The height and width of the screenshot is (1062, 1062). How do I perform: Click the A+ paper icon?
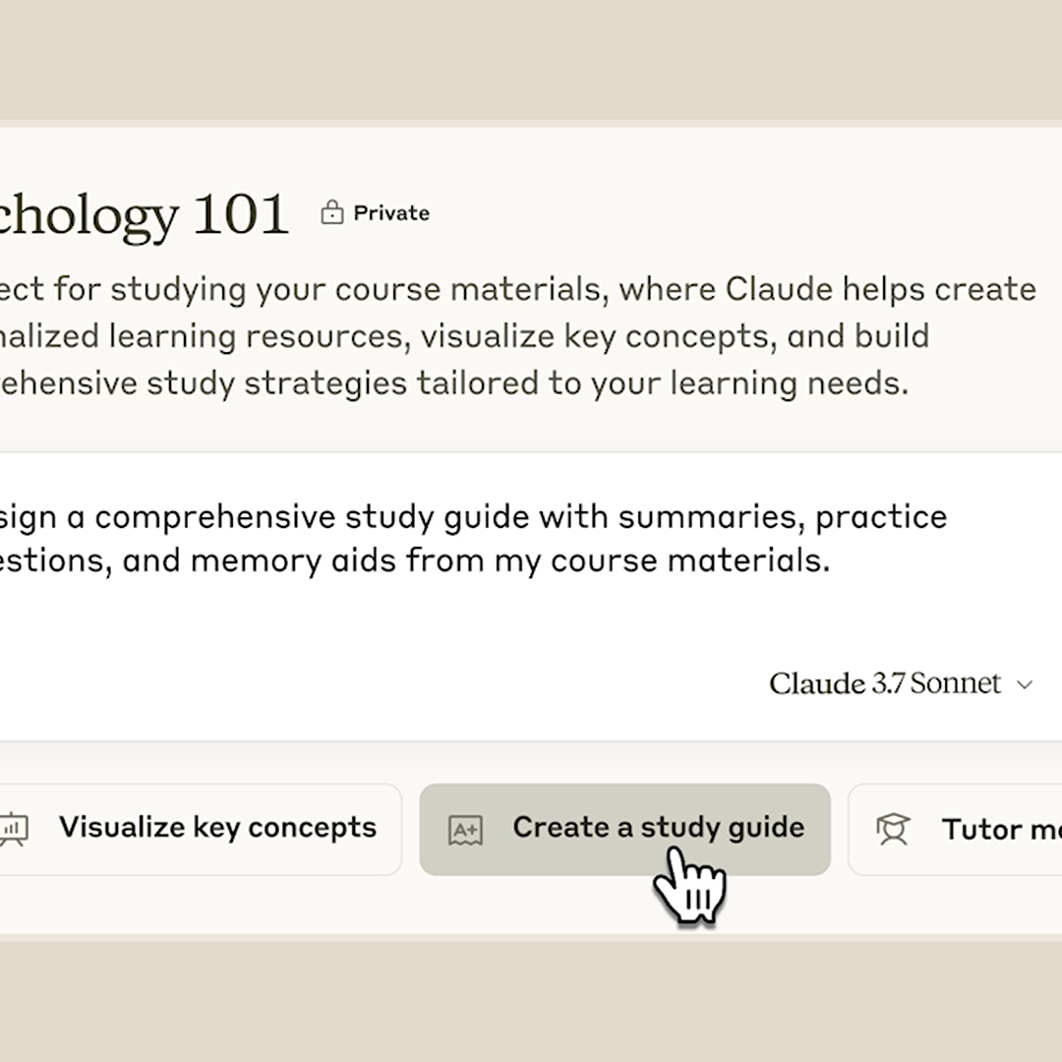click(x=465, y=830)
